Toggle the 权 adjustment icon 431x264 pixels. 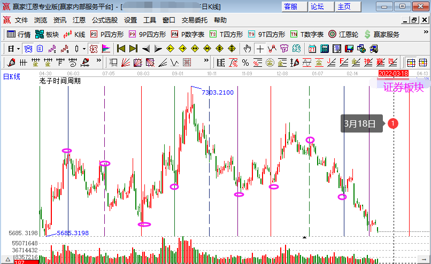pyautogui.click(x=94, y=49)
